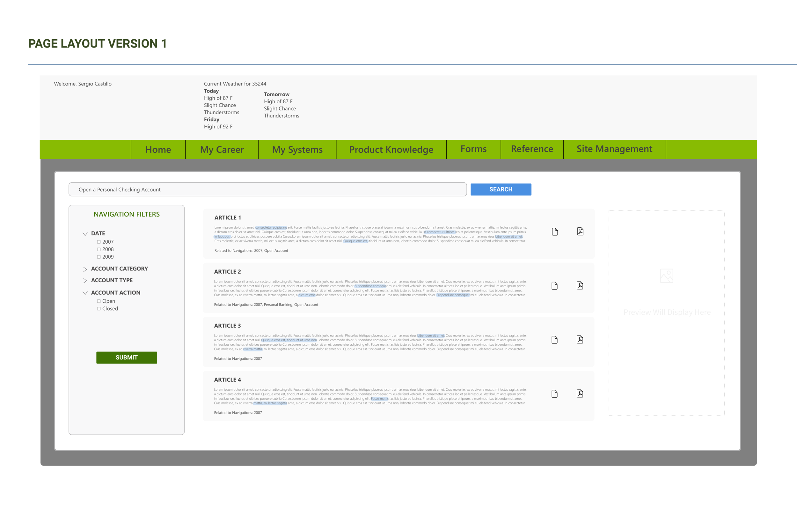The height and width of the screenshot is (516, 797).
Task: Open Article 3 PDF icon
Action: 580,339
